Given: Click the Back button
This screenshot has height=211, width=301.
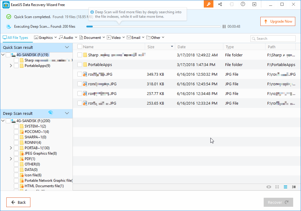Looking at the screenshot, I should tap(18, 202).
